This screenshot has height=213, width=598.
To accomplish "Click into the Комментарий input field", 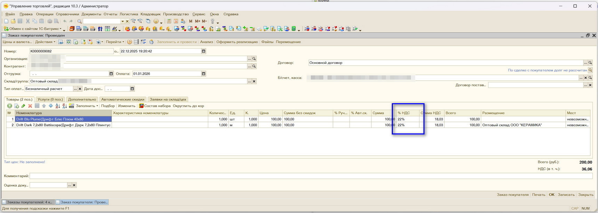I will coord(309,176).
